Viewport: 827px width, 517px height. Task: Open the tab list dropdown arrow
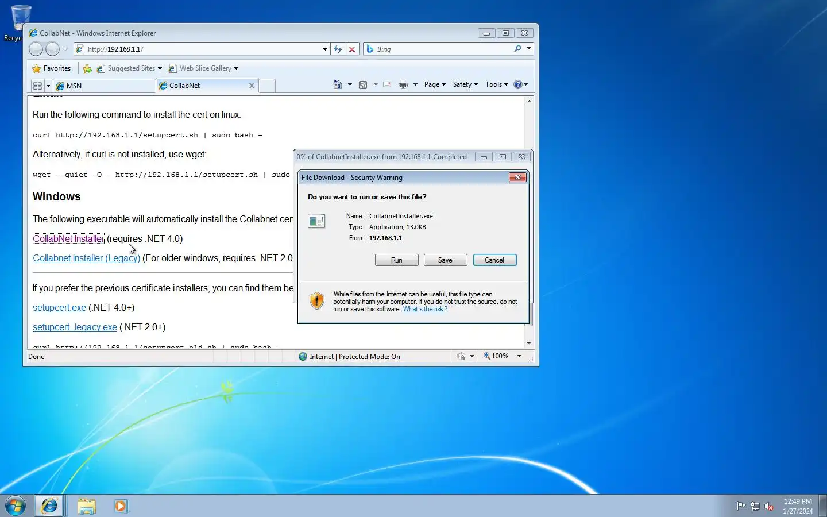point(48,86)
